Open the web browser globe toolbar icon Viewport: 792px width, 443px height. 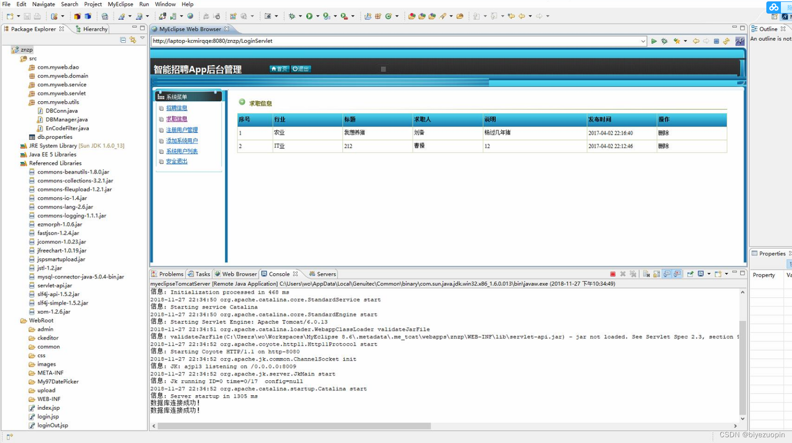pyautogui.click(x=190, y=16)
